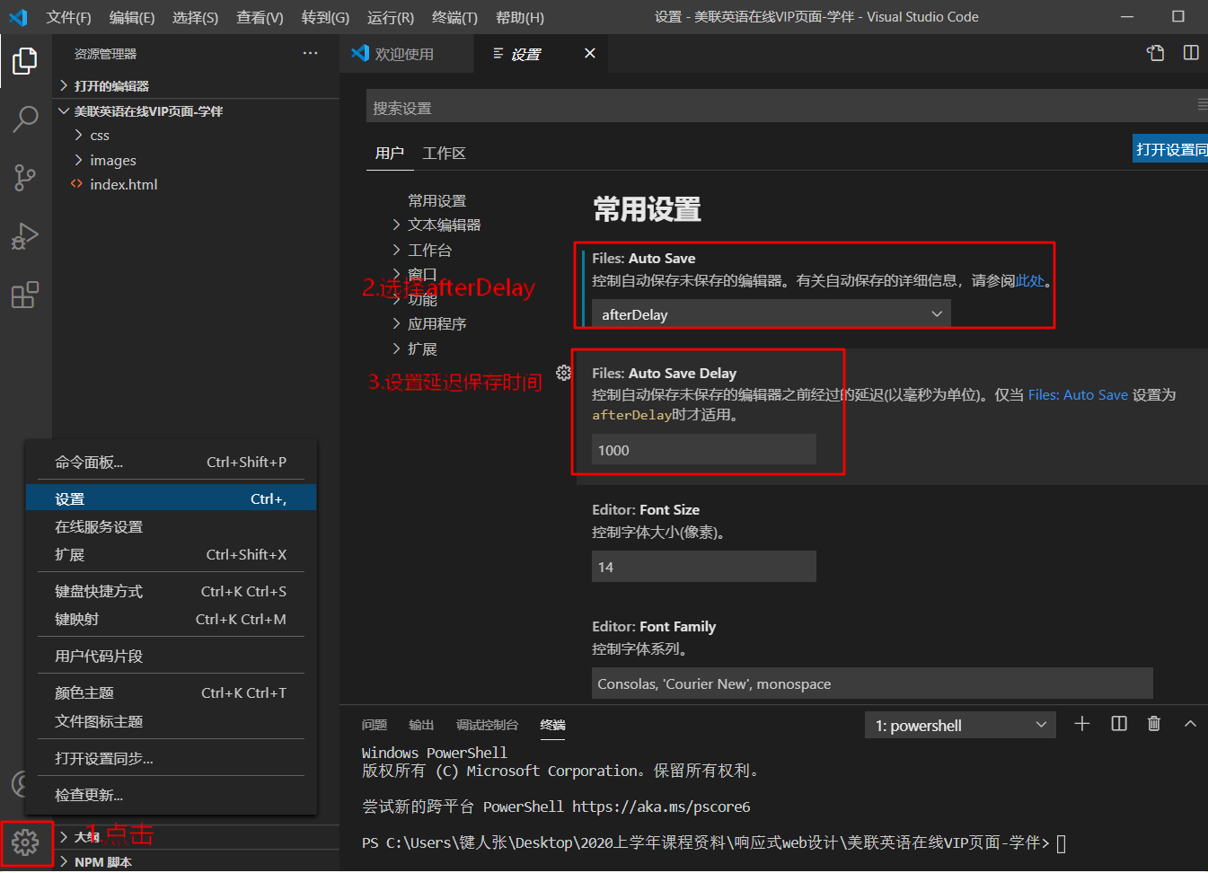Open the powershell terminal selector dropdown
The image size is (1208, 873).
(959, 724)
